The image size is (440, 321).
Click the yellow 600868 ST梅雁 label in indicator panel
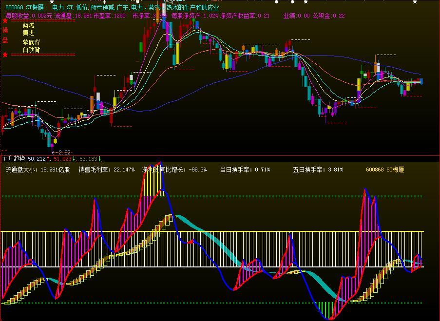385,170
